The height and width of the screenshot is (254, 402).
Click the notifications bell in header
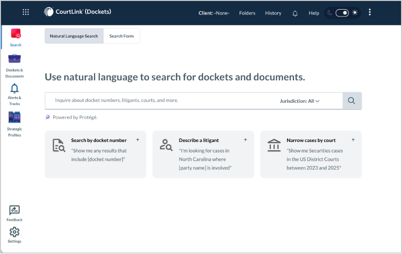click(295, 13)
